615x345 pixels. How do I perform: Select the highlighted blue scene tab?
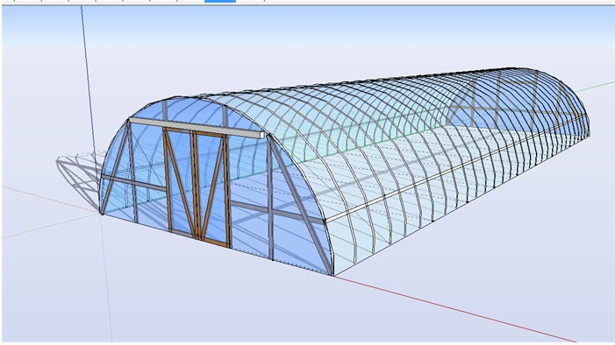coord(220,1)
